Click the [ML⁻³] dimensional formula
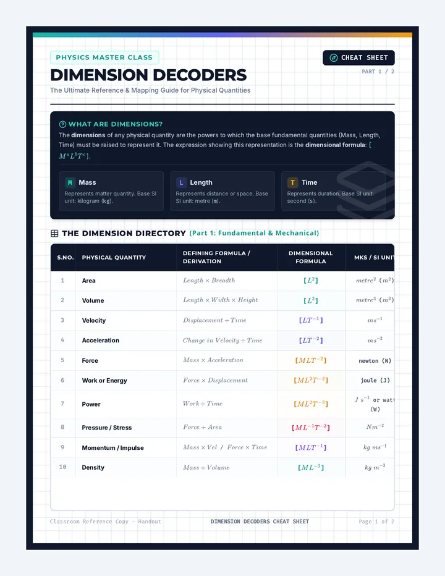 pyautogui.click(x=311, y=467)
